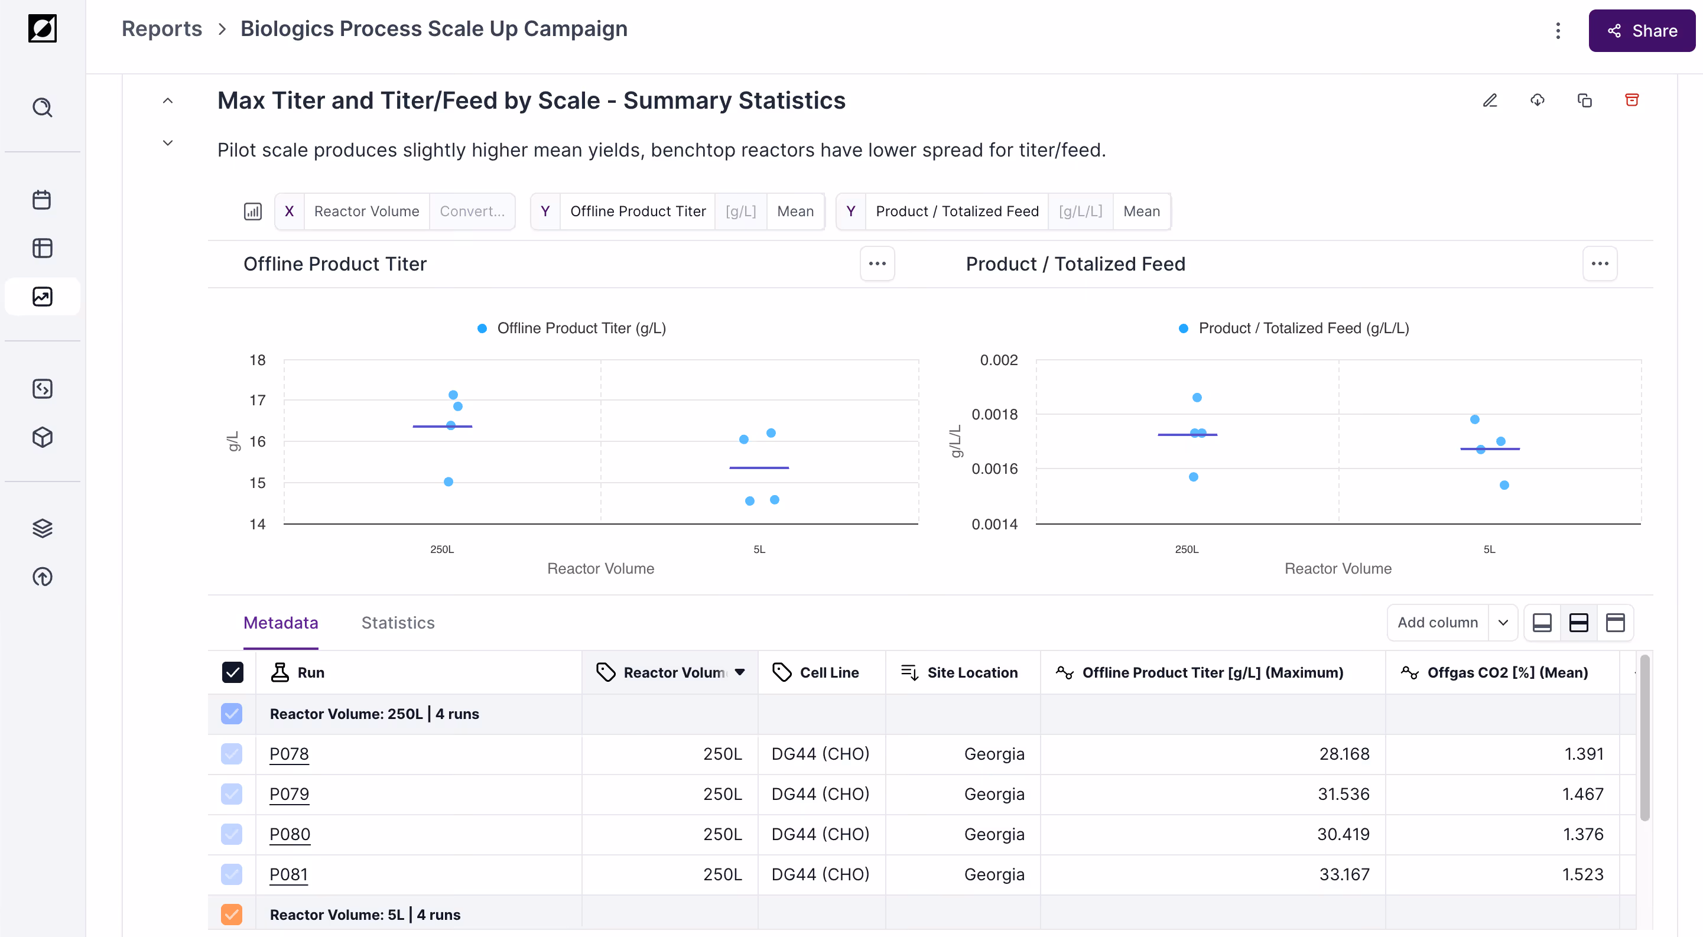Uncheck the P079 run checkbox
Viewport: 1703px width, 937px height.
point(232,793)
